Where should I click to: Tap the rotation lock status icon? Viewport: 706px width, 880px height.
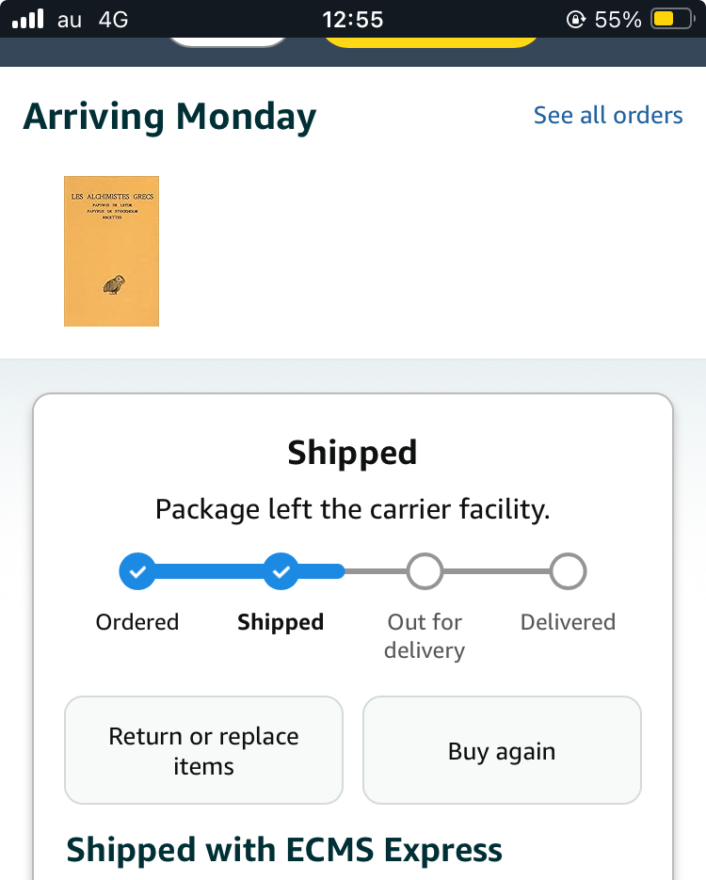tap(576, 20)
